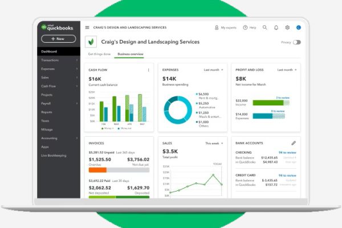Select Business overview tab
Viewport: 342px width, 228px height.
pyautogui.click(x=129, y=54)
